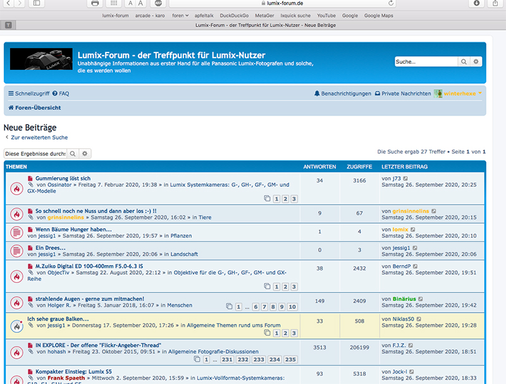Expand the Schnellzugriff quick links menu
This screenshot has height=384, width=506.
coord(29,93)
